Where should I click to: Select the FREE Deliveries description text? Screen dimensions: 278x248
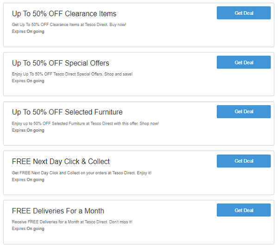click(72, 222)
